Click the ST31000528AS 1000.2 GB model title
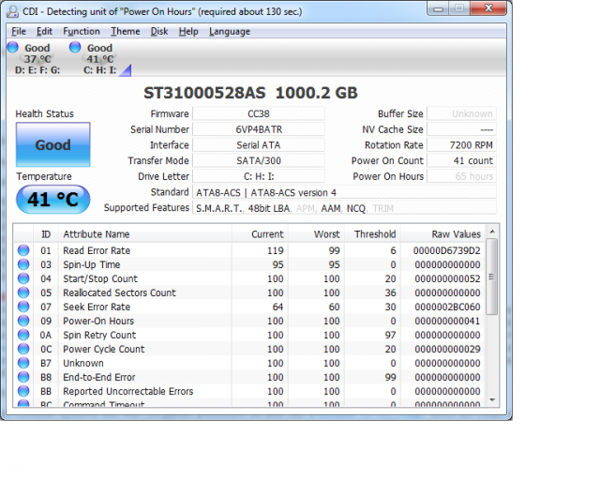 [x=250, y=93]
